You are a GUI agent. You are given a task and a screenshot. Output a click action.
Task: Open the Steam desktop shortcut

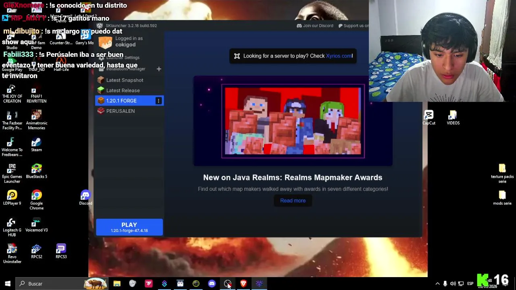click(x=36, y=145)
